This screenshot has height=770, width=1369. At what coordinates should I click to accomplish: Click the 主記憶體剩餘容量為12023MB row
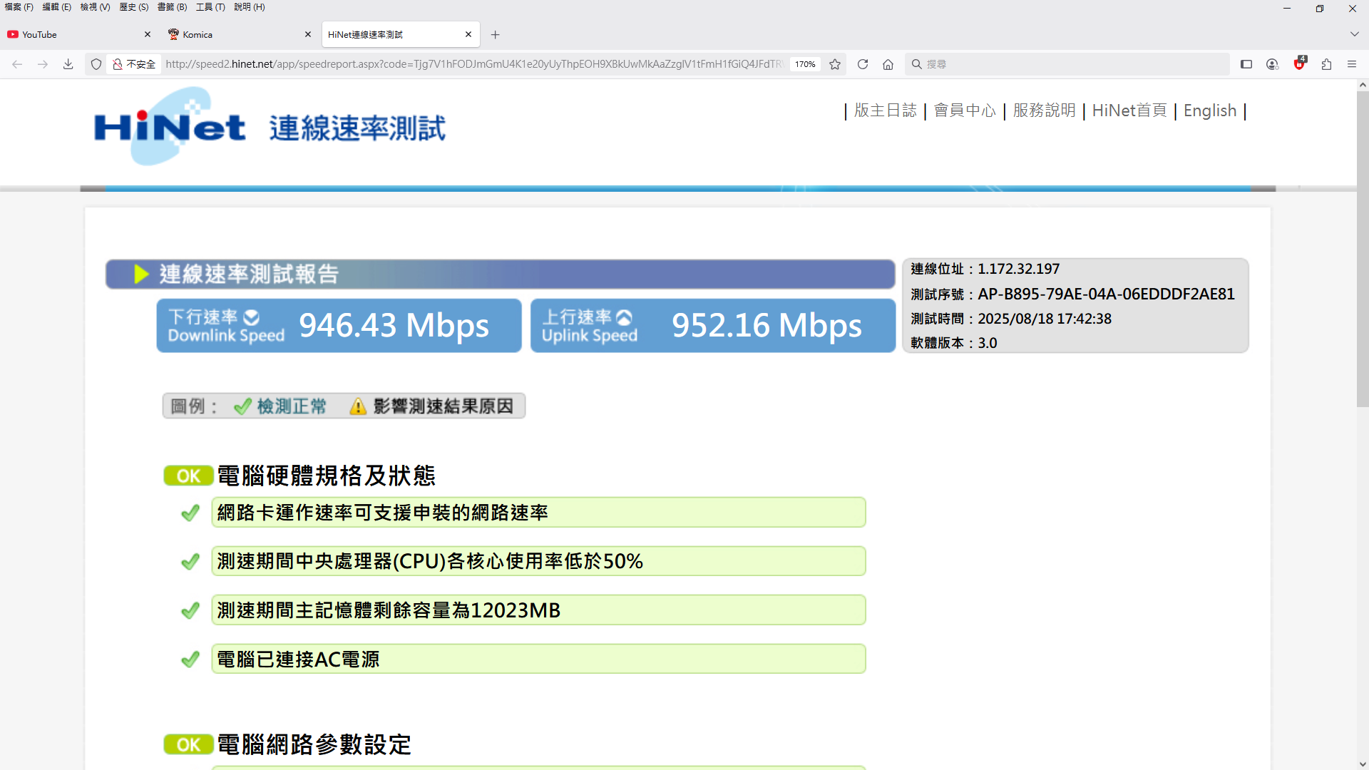[x=538, y=610]
